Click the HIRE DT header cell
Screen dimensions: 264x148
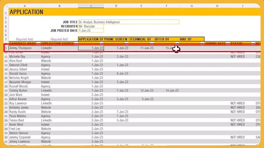[192, 39]
